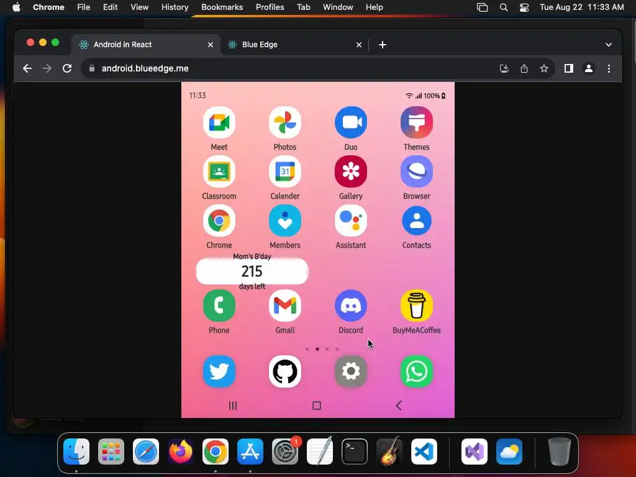Image resolution: width=636 pixels, height=477 pixels.
Task: Launch Firefox from the Dock
Action: click(181, 452)
